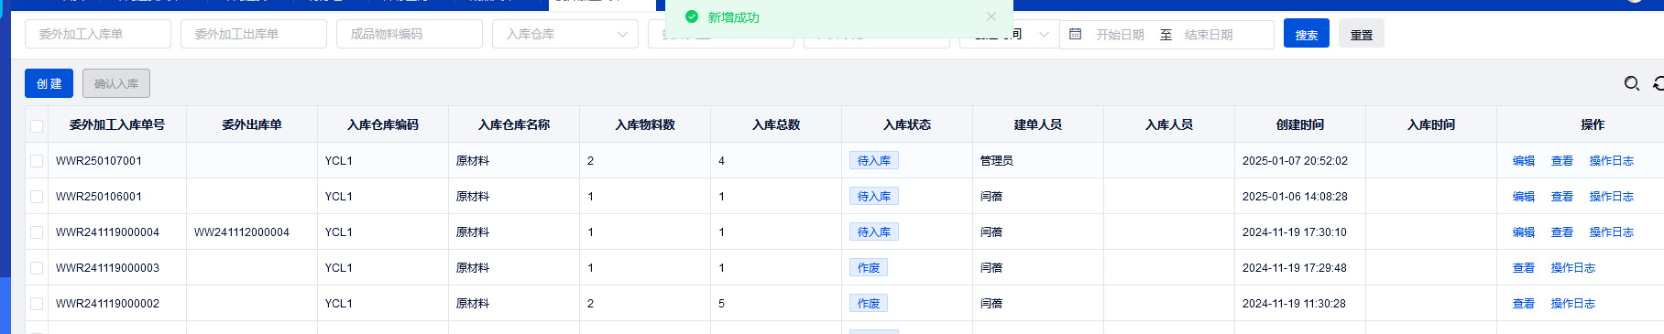
Task: Click the 确认入库 button
Action: click(x=116, y=83)
